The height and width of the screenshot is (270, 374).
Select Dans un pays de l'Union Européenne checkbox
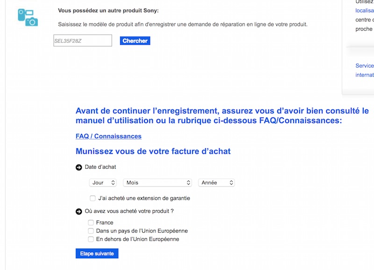click(91, 231)
